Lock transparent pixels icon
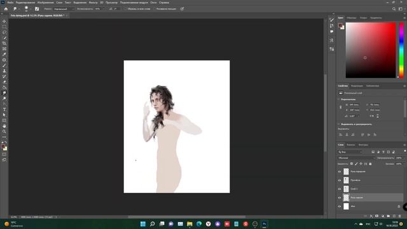 click(x=352, y=164)
